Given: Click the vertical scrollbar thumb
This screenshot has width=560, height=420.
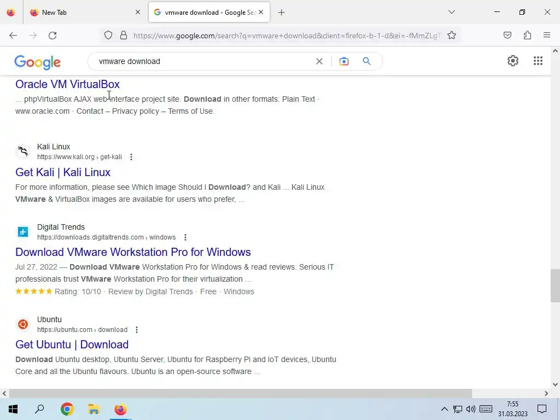Looking at the screenshot, I should (555, 285).
